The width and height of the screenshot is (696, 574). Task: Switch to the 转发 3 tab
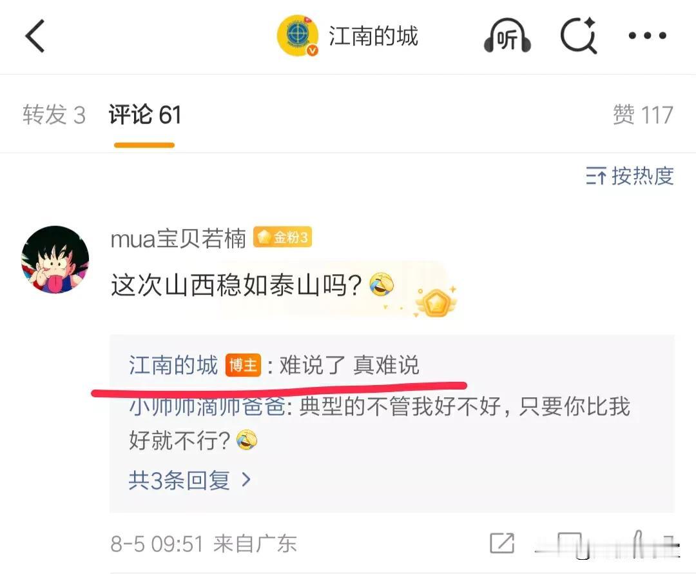53,115
